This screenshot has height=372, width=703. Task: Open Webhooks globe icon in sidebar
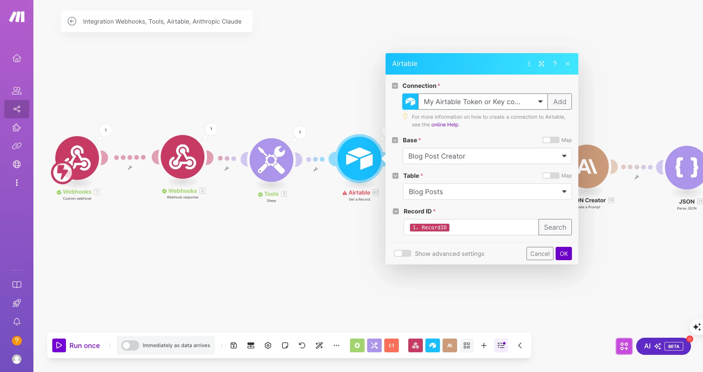pyautogui.click(x=17, y=164)
